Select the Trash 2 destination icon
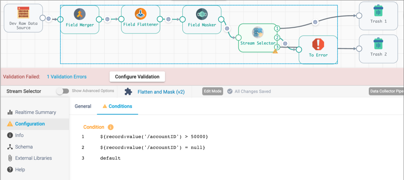 [x=378, y=44]
